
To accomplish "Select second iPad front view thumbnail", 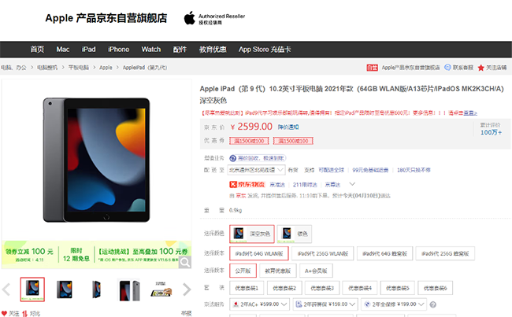I will 65,289.
